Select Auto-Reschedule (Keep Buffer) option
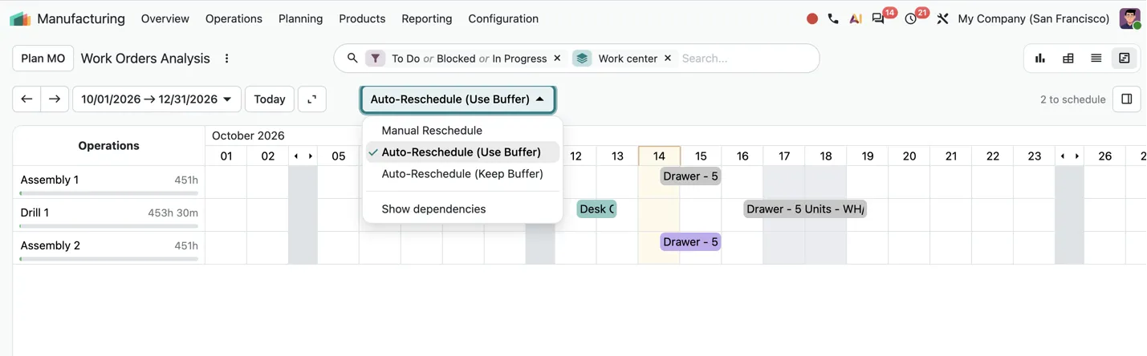The width and height of the screenshot is (1147, 356). [462, 173]
